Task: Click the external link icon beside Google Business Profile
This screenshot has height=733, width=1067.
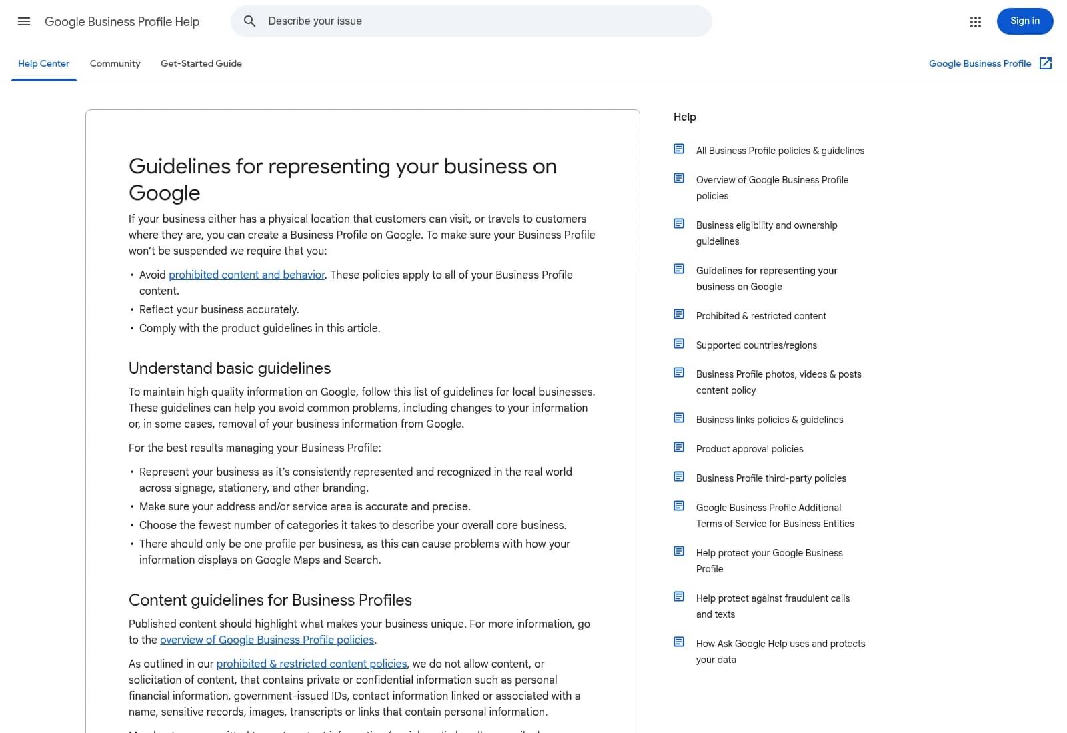Action: click(1046, 63)
